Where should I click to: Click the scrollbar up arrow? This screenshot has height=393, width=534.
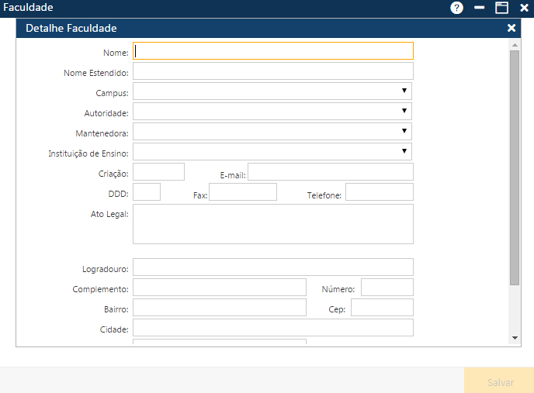tap(515, 45)
